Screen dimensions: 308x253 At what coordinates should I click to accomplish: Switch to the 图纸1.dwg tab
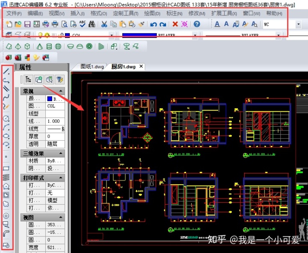92,67
